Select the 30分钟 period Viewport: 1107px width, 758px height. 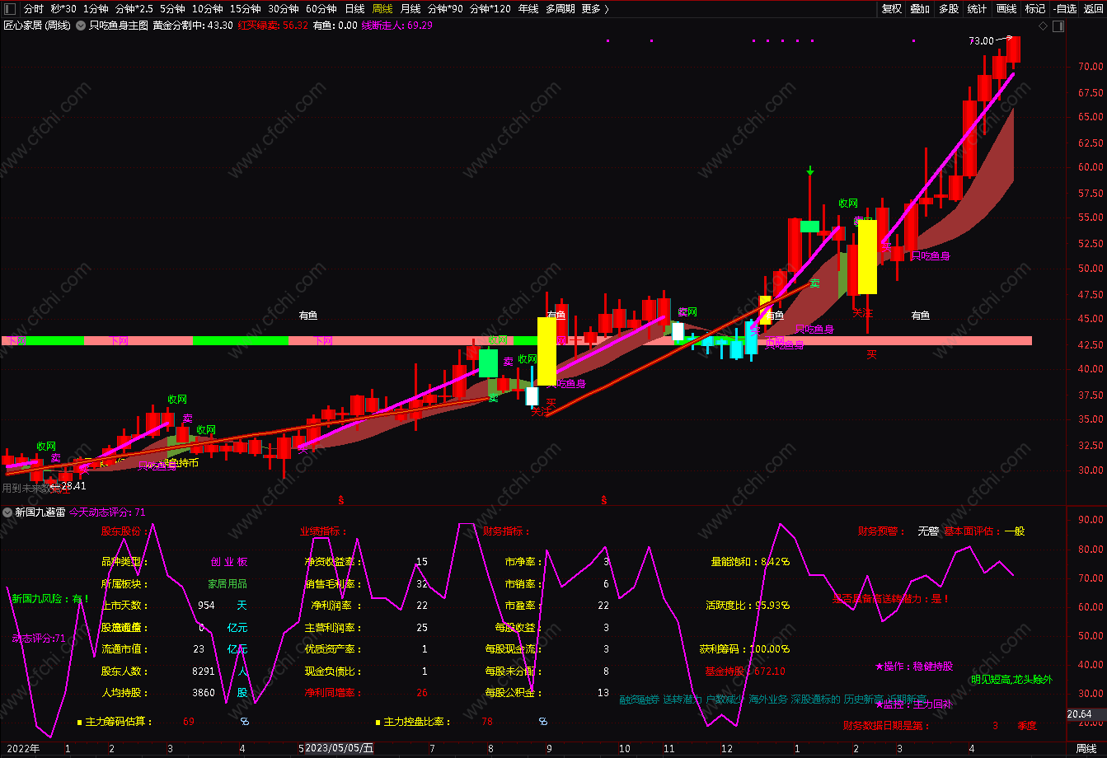[283, 8]
